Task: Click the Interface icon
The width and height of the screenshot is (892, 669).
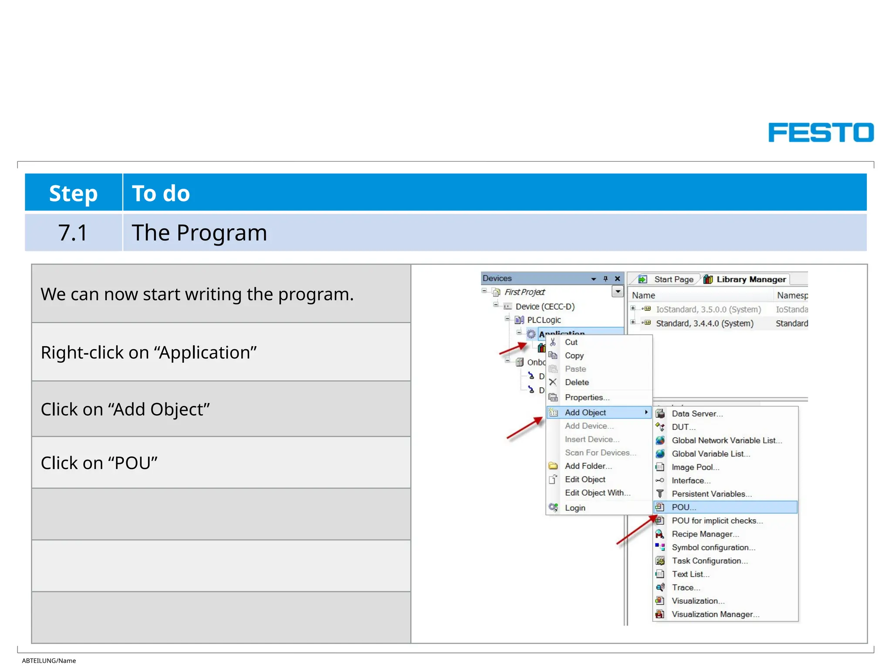Action: pos(660,480)
